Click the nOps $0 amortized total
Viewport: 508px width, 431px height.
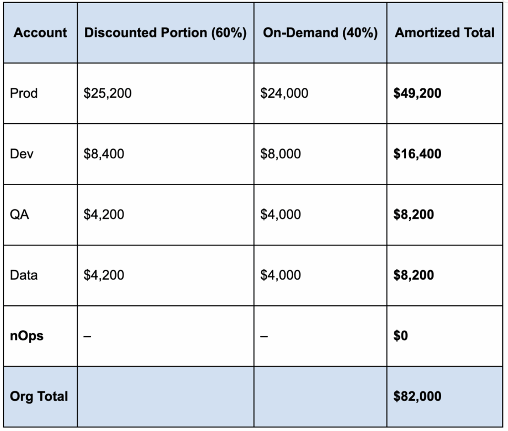point(401,336)
